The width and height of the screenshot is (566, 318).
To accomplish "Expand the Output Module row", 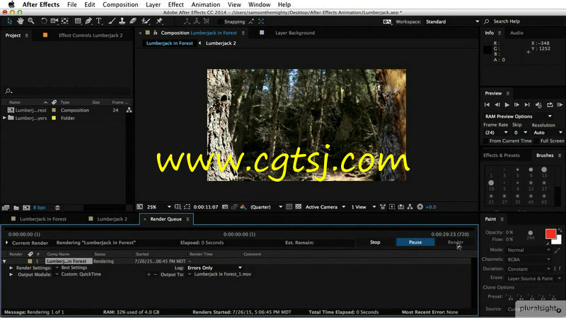I will pos(11,274).
